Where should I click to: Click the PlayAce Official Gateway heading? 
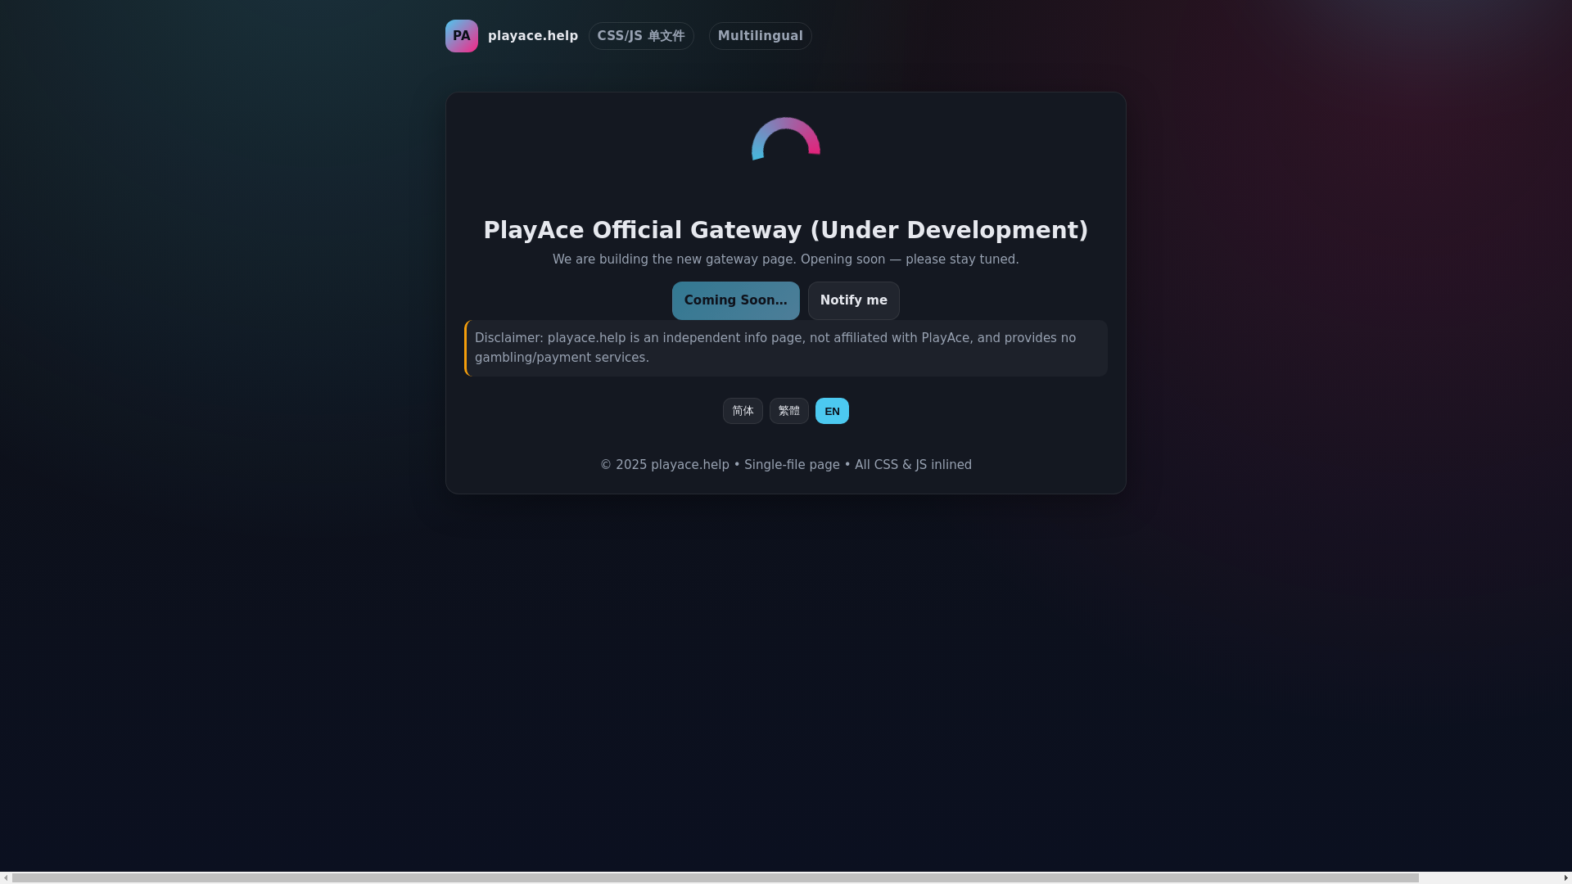(786, 230)
